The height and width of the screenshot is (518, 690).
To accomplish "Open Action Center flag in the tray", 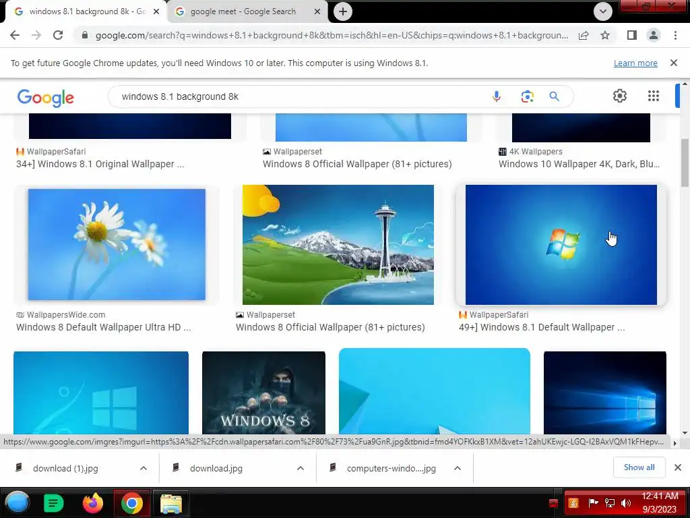I will click(593, 503).
